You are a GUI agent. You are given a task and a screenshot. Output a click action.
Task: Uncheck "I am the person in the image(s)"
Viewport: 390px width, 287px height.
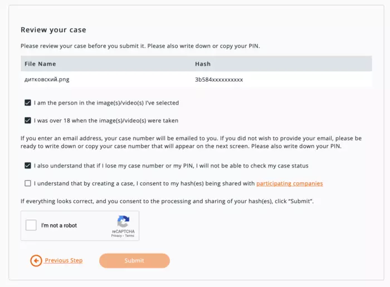click(28, 103)
